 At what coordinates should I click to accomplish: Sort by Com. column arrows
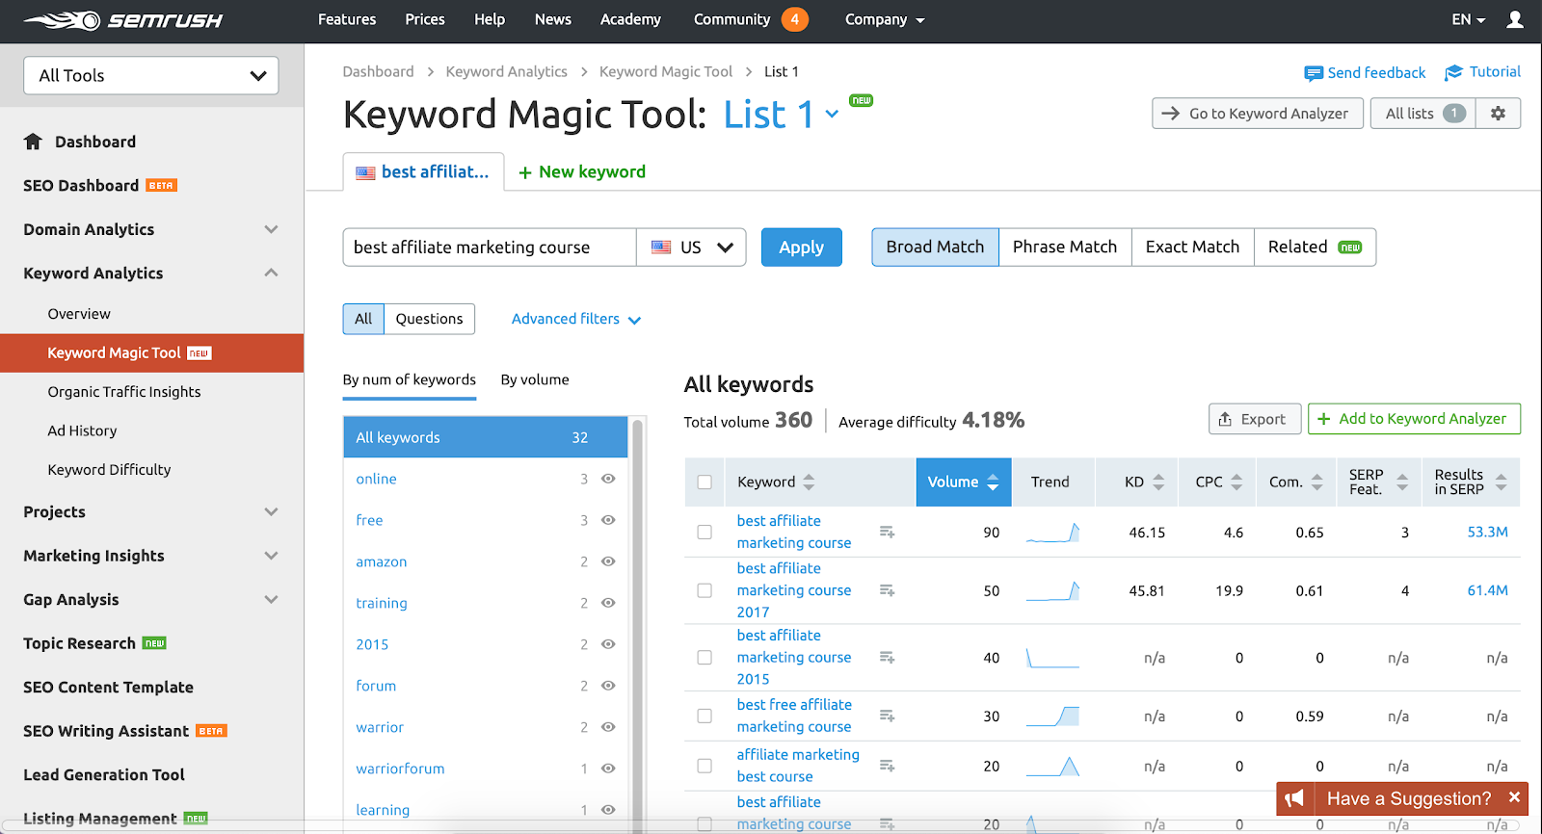point(1316,482)
